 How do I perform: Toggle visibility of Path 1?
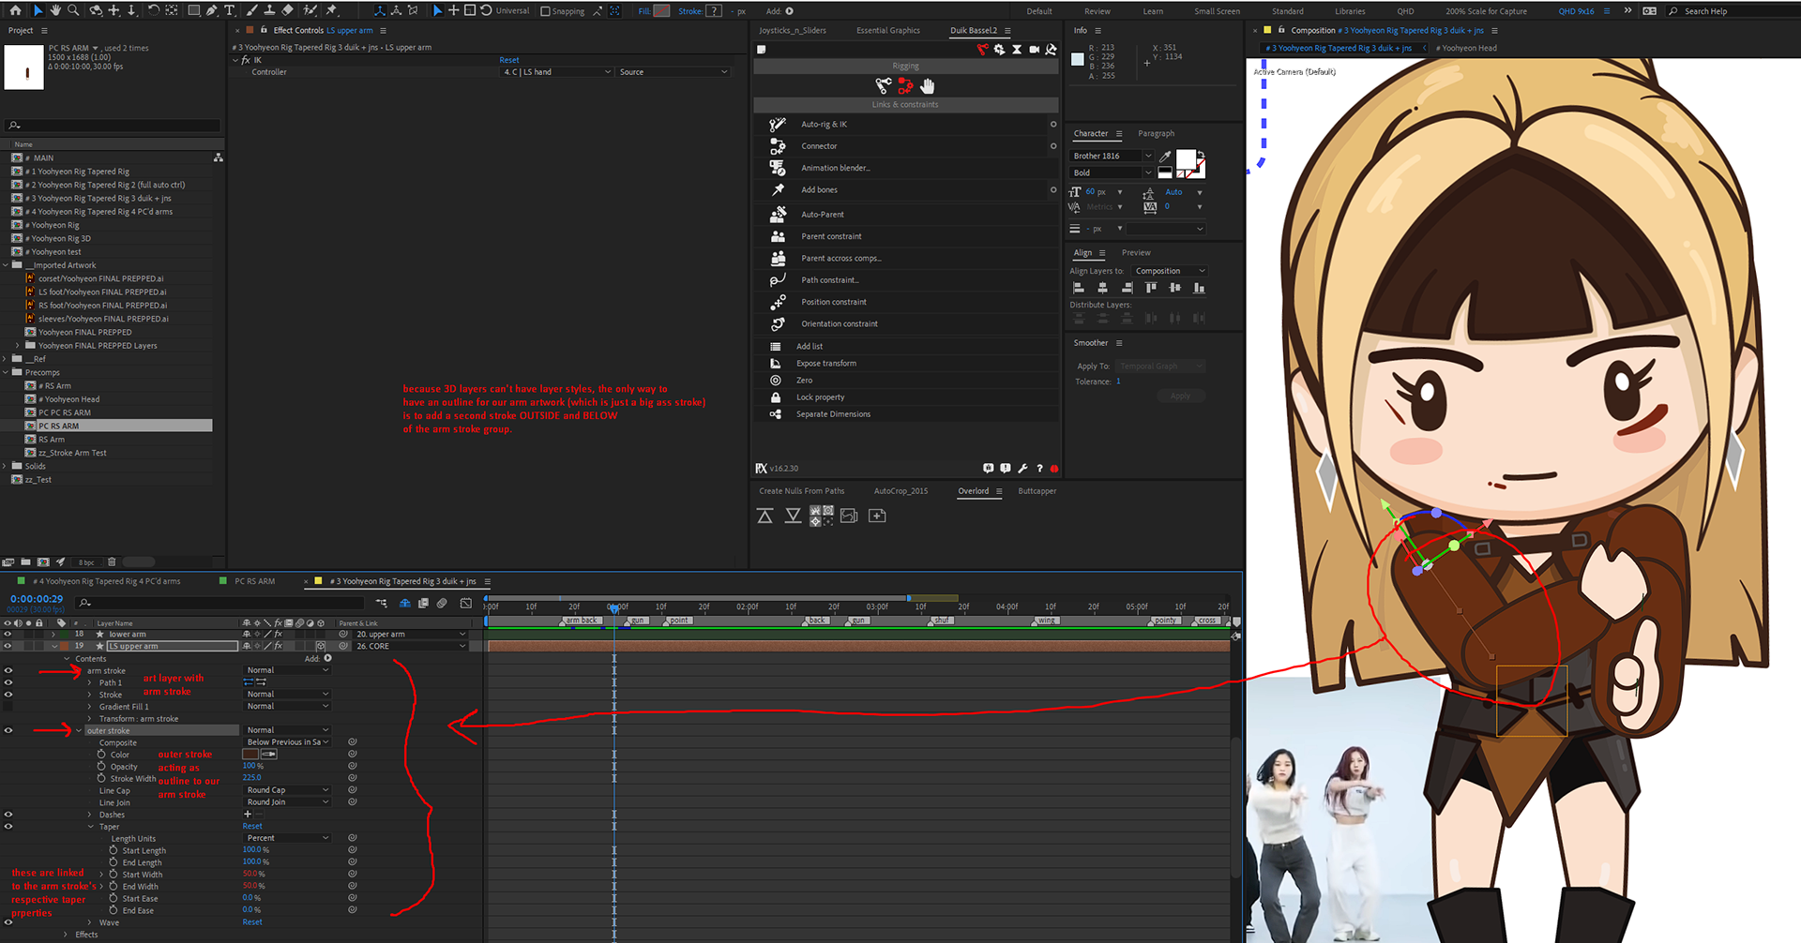pos(8,682)
